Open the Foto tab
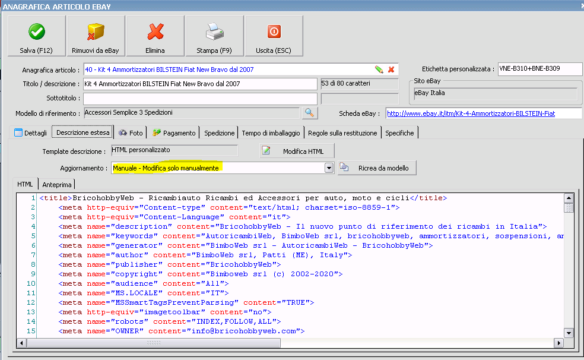Image resolution: width=584 pixels, height=360 pixels. click(131, 133)
